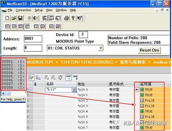Click the grayed connect icon beside Save
This screenshot has width=172, height=131.
[x=29, y=18]
